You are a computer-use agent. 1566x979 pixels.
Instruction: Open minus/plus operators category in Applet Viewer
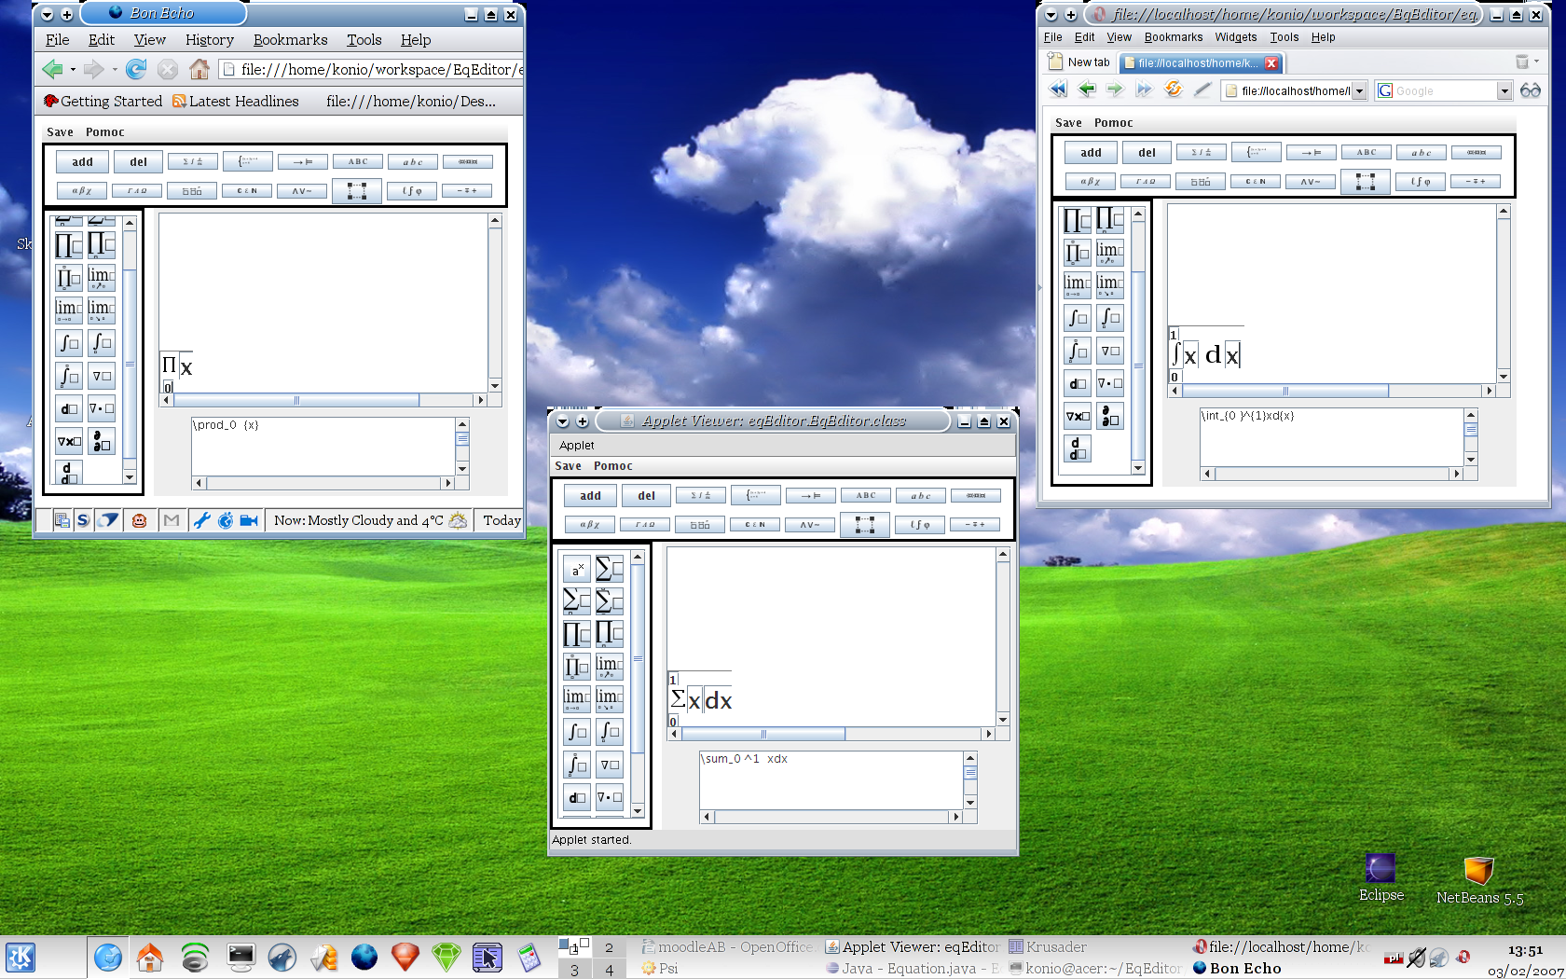point(975,525)
